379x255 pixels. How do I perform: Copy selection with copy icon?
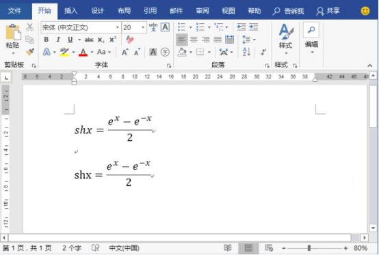[x=29, y=40]
